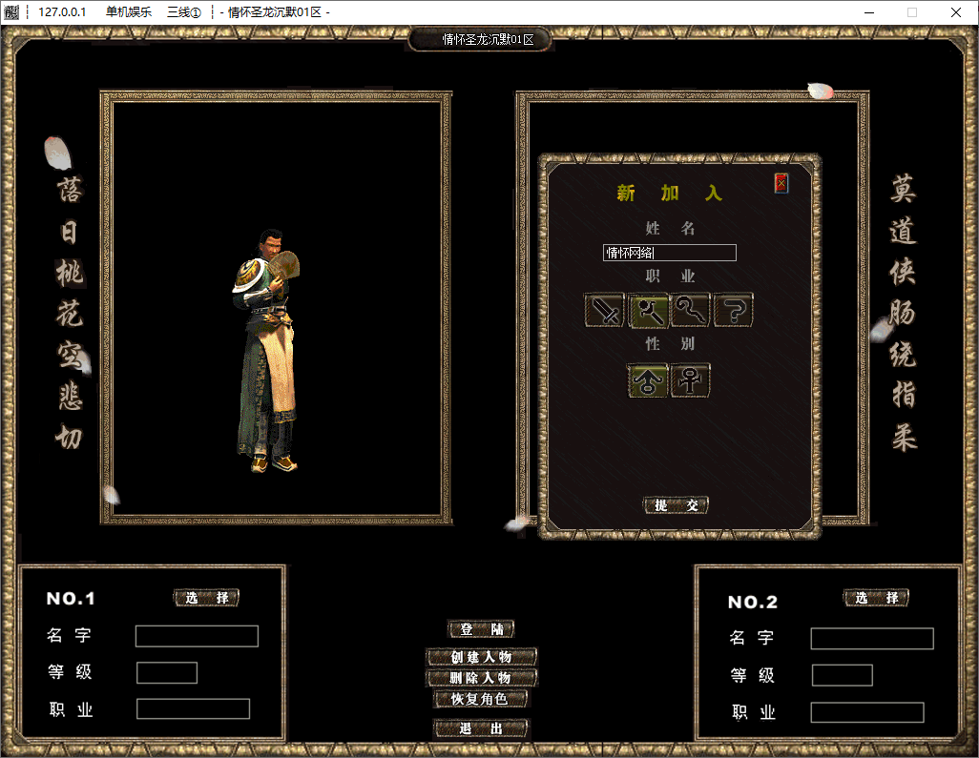Close the game window
Viewport: 979px width, 758px height.
956,12
